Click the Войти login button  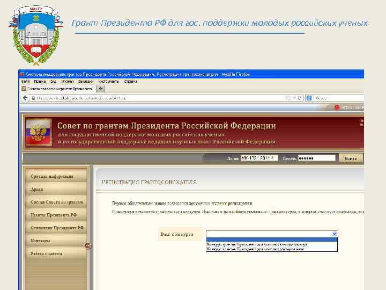click(x=351, y=158)
